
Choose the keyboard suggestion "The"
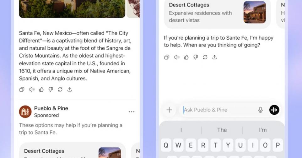(x=222, y=130)
